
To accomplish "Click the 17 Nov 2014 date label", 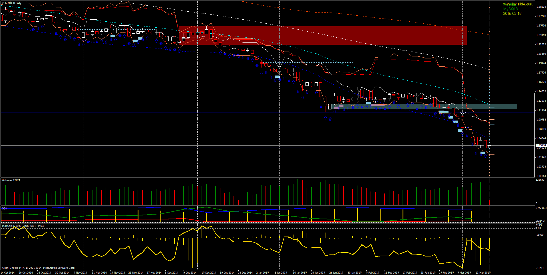I will tap(118, 273).
